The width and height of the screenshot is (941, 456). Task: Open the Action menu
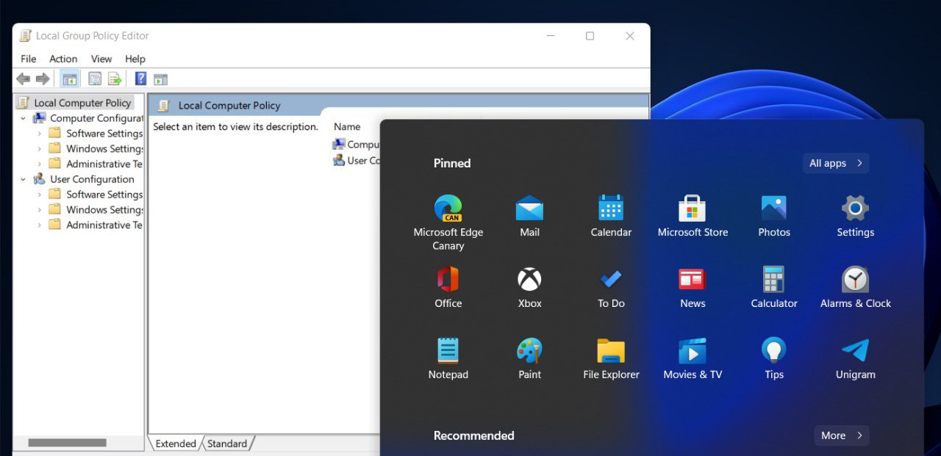tap(63, 59)
